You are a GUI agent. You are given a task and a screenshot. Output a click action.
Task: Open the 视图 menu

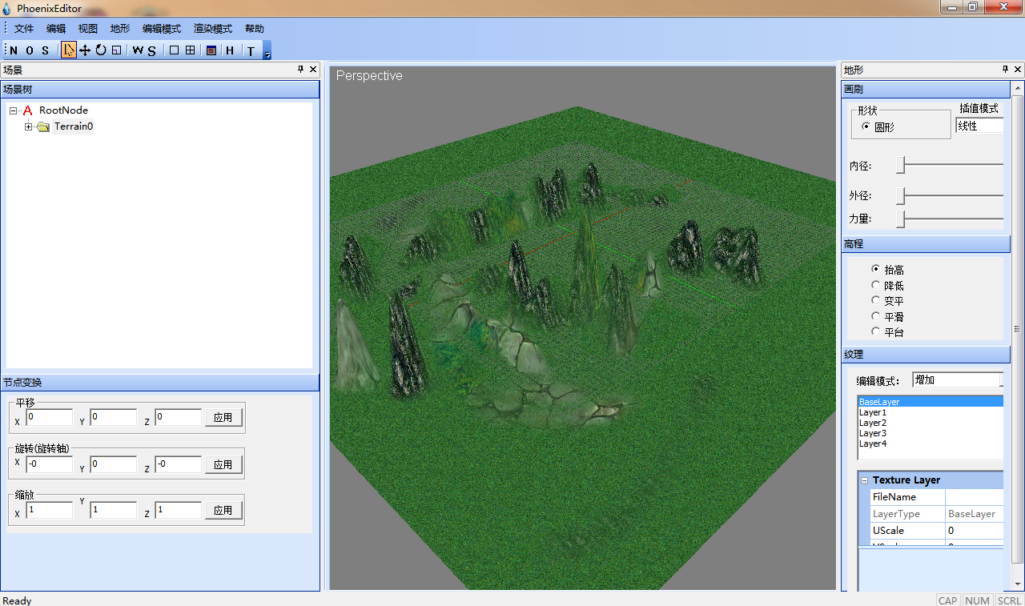[88, 28]
